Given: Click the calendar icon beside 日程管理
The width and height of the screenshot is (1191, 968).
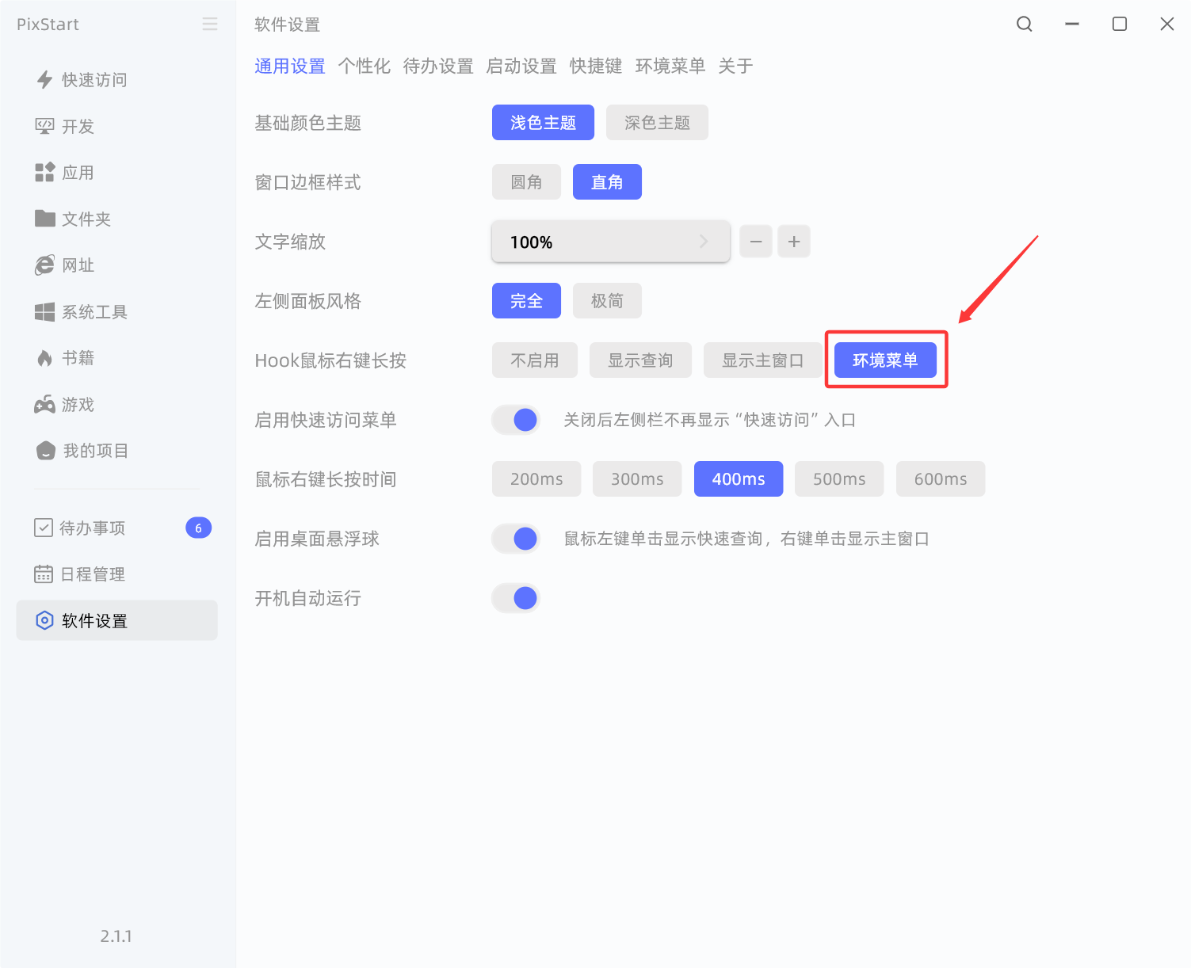Looking at the screenshot, I should tap(44, 574).
